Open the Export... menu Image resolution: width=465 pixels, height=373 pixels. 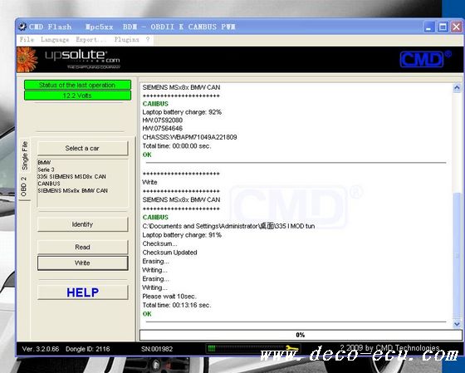91,40
